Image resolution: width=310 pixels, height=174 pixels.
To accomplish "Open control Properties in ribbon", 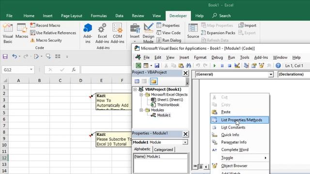I will pos(168,26).
